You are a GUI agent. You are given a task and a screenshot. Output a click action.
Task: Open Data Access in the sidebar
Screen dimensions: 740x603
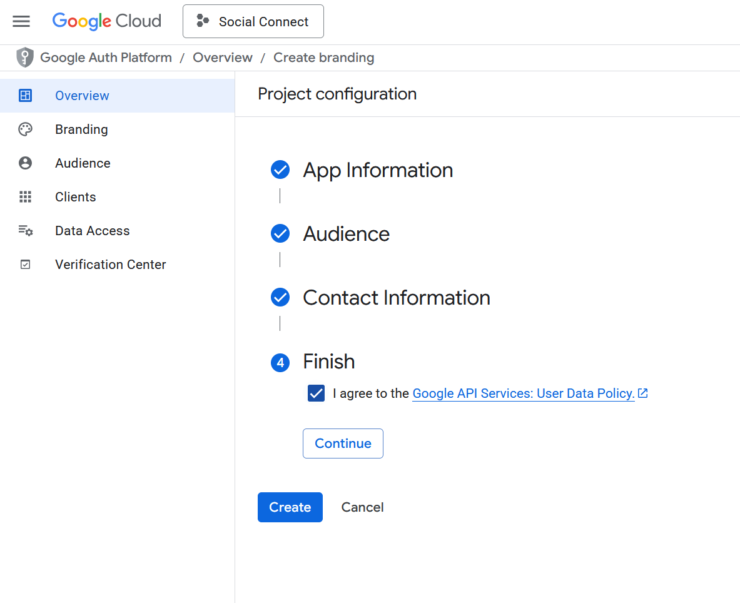[117, 231]
